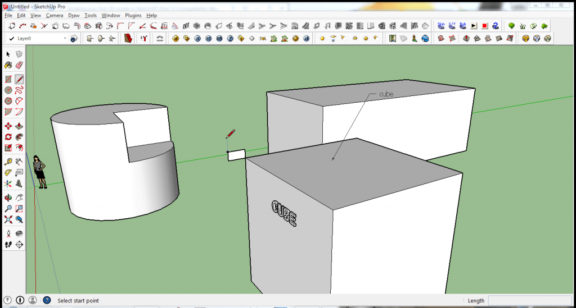576x308 pixels.
Task: Choose the Paint Bucket tool
Action: pyautogui.click(x=8, y=65)
